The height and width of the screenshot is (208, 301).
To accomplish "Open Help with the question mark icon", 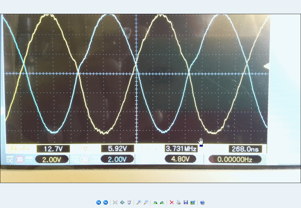I will (x=202, y=202).
